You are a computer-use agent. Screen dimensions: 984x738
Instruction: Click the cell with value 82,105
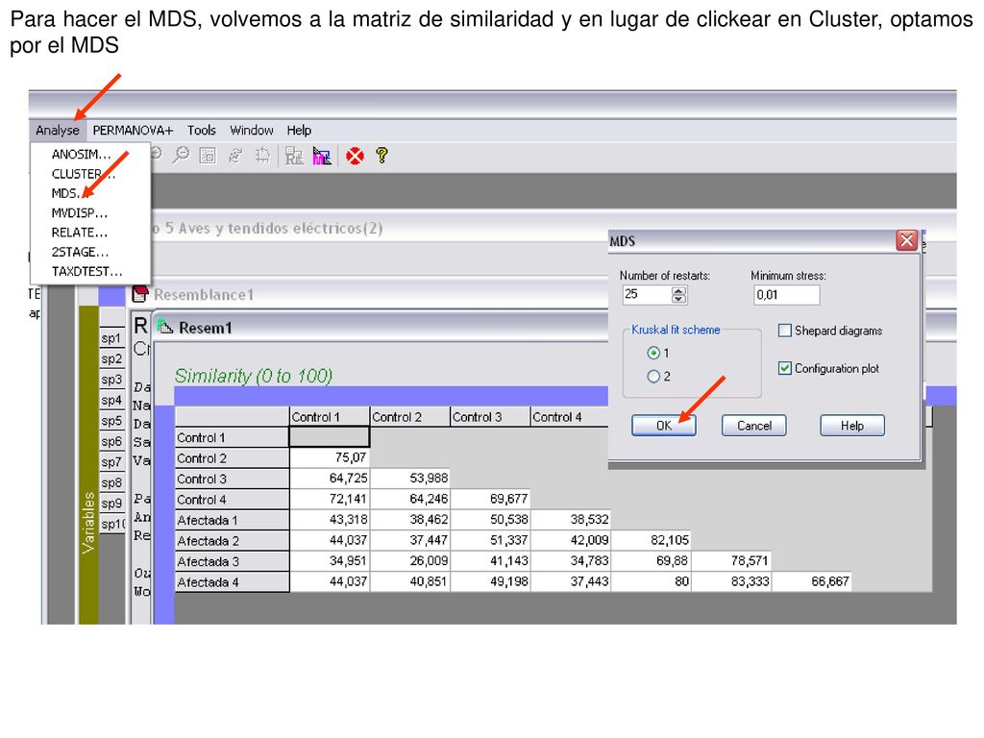coord(651,540)
